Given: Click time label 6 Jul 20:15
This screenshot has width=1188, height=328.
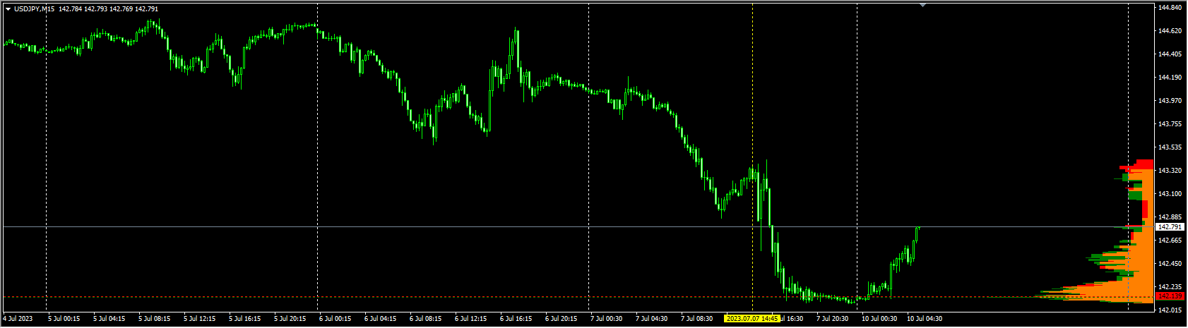Looking at the screenshot, I should point(561,319).
